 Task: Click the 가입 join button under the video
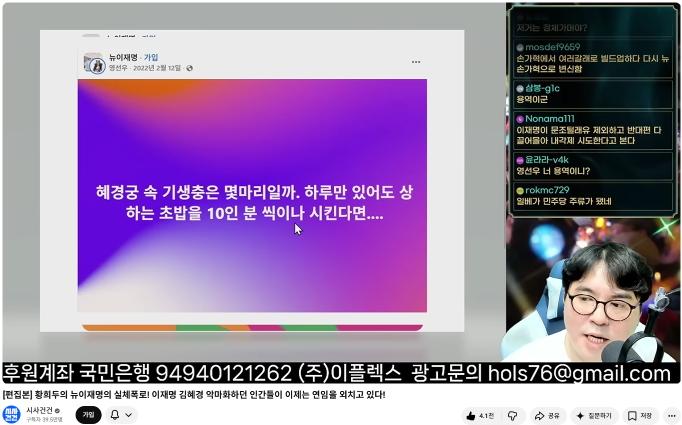89,415
